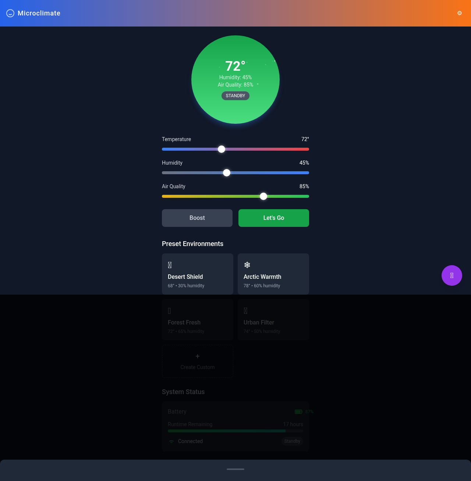The width and height of the screenshot is (471, 481).
Task: Select the Desert Shield preset icon
Action: click(x=170, y=264)
